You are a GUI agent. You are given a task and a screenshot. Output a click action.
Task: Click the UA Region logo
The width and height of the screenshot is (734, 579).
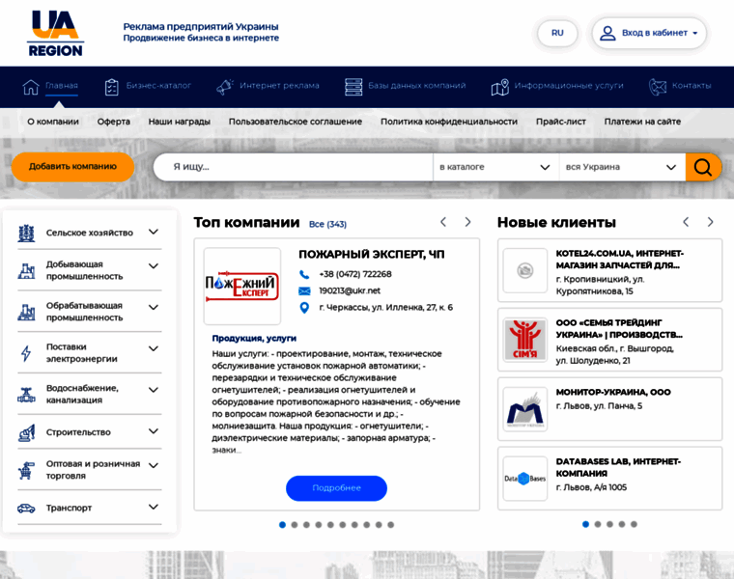[55, 33]
